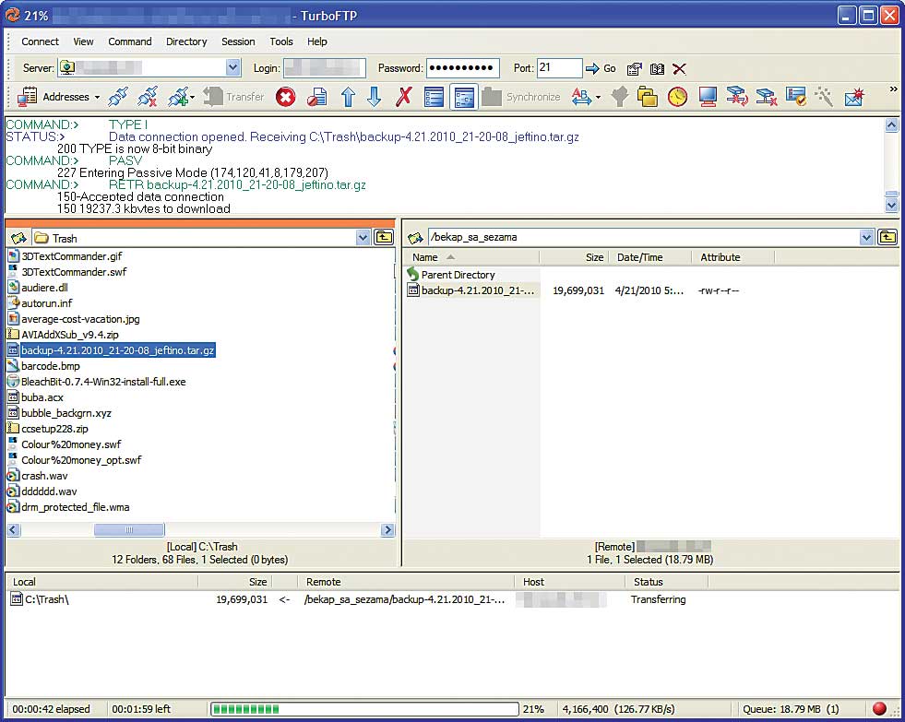This screenshot has height=722, width=905.
Task: Click the first list view icon in toolbar
Action: (434, 97)
